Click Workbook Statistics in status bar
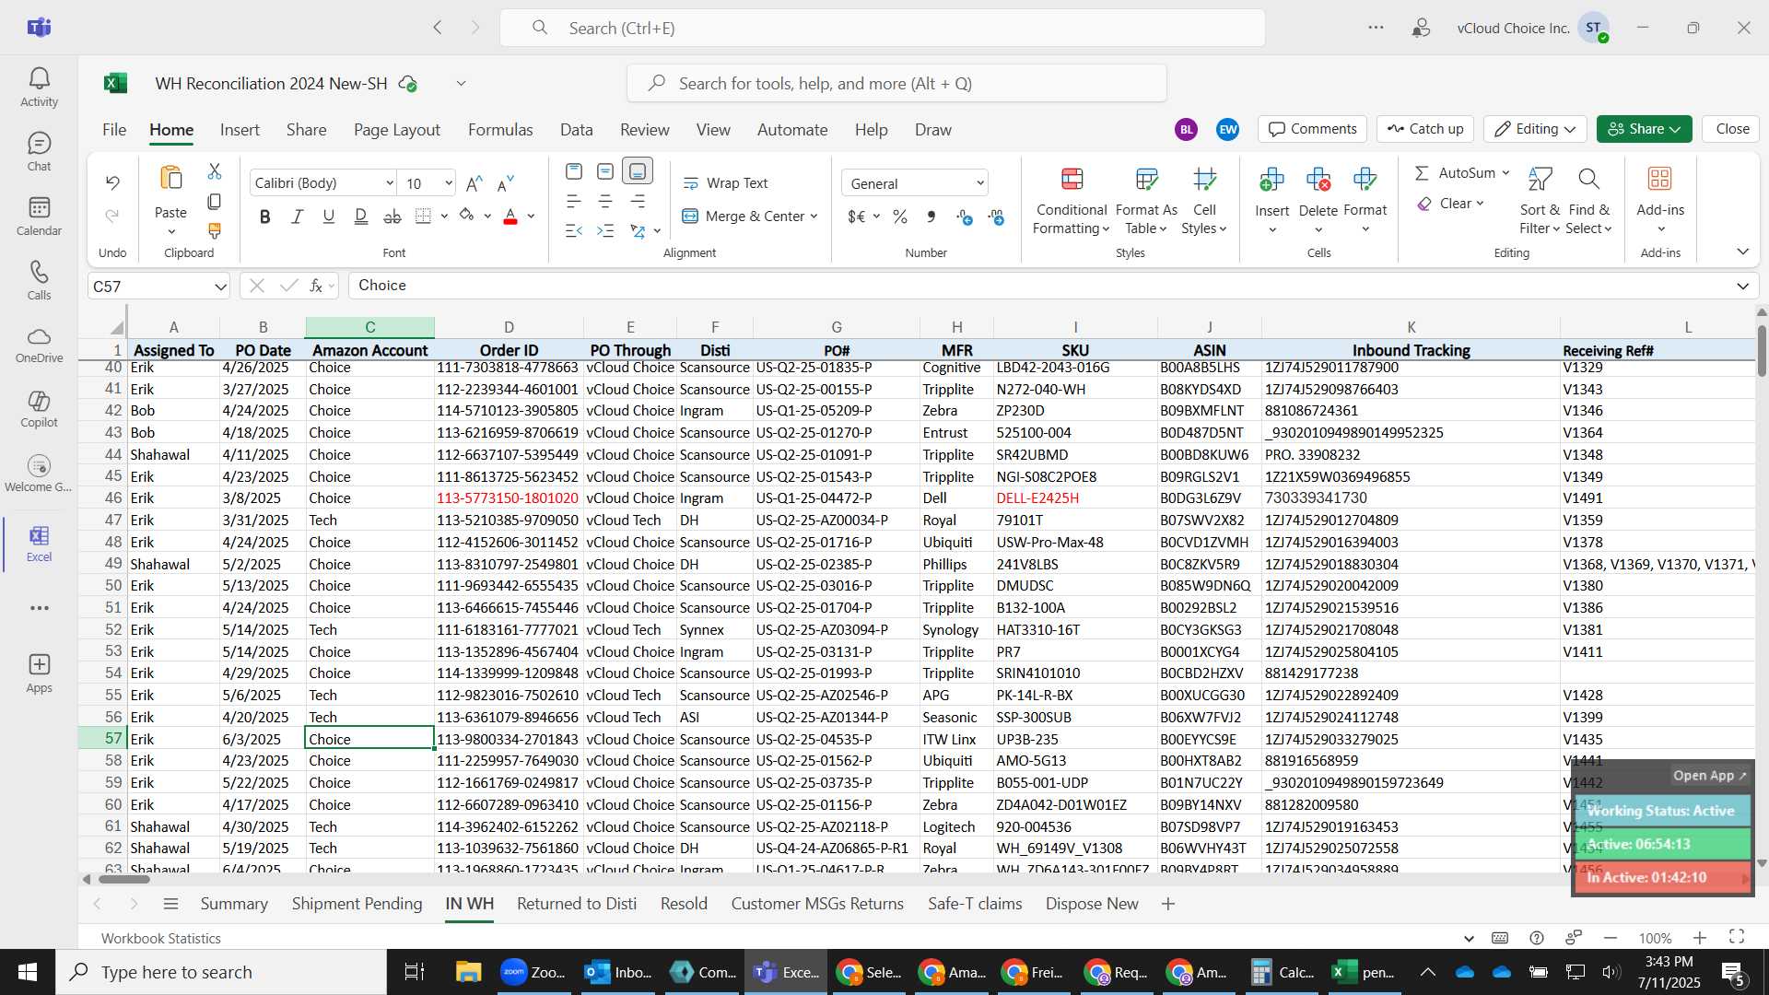Screen dimensions: 1769x995 point(161,938)
